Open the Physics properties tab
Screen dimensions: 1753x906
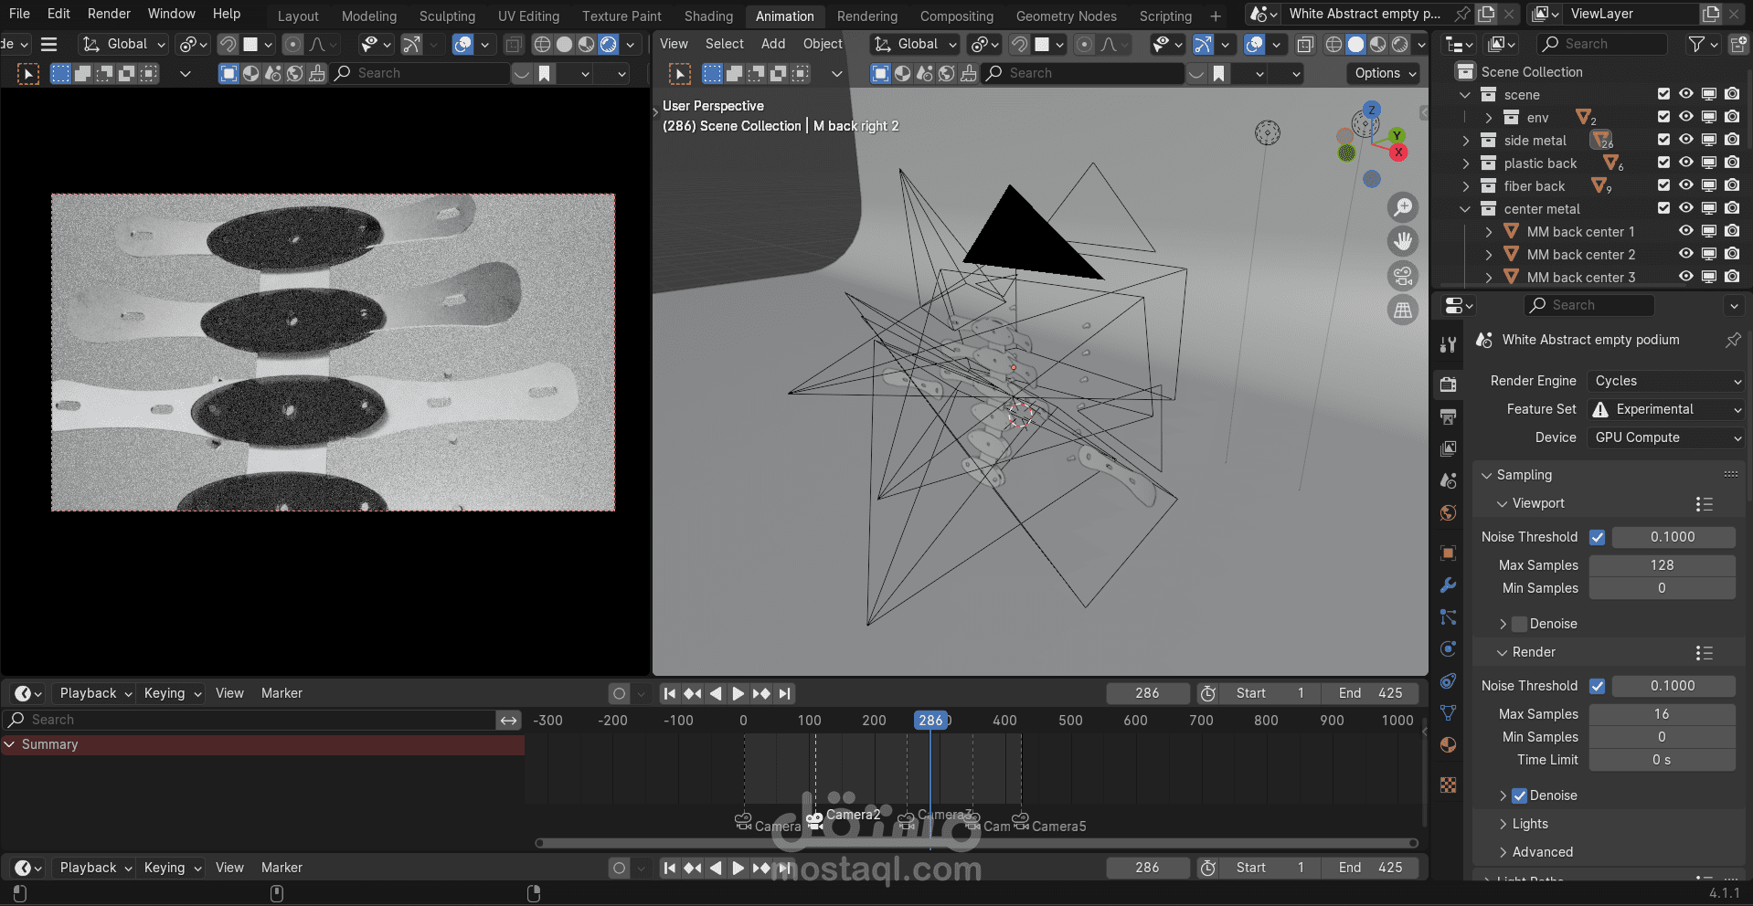[1449, 649]
